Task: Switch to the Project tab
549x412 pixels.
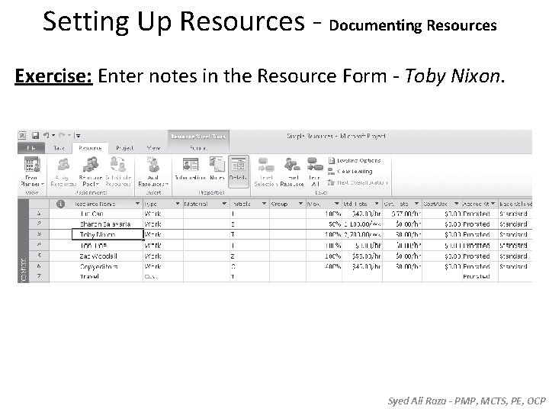Action: 124,148
